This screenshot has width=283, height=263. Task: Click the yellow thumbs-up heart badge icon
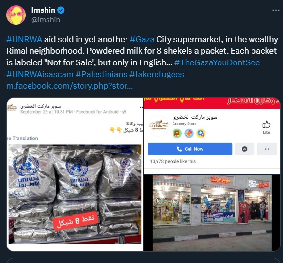click(201, 134)
